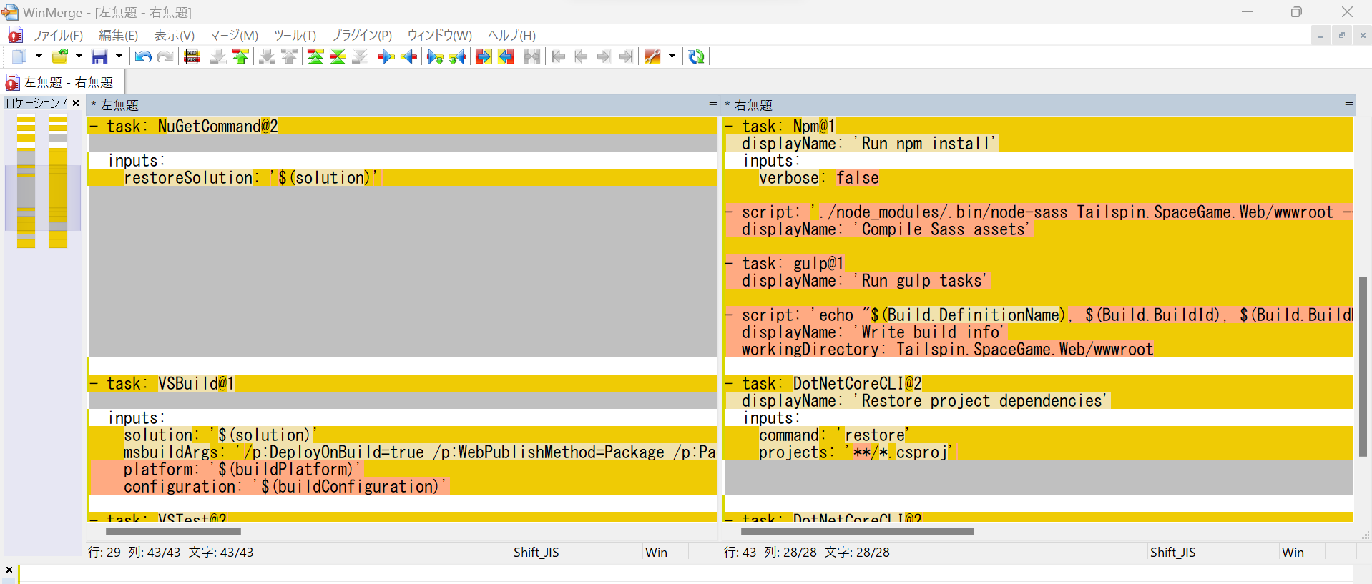Select the 左無題 - 右無題 document tab
Screen dimensions: 1372x584
click(63, 82)
